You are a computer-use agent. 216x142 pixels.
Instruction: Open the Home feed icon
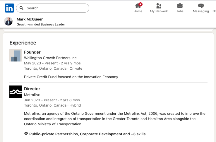pos(138,6)
